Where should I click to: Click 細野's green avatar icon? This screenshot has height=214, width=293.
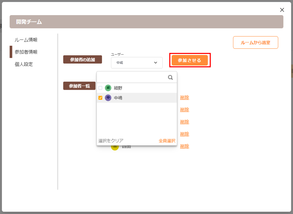[108, 88]
